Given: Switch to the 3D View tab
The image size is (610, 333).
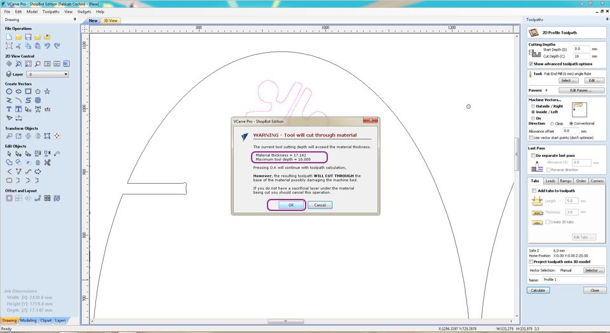Looking at the screenshot, I should tap(111, 20).
